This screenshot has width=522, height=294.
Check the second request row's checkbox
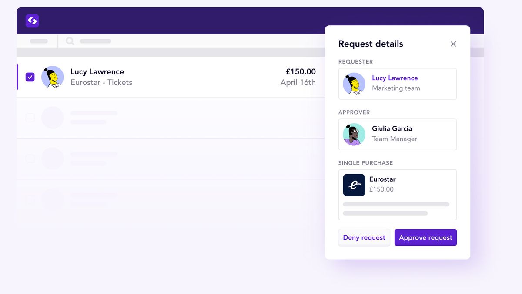[x=30, y=118]
